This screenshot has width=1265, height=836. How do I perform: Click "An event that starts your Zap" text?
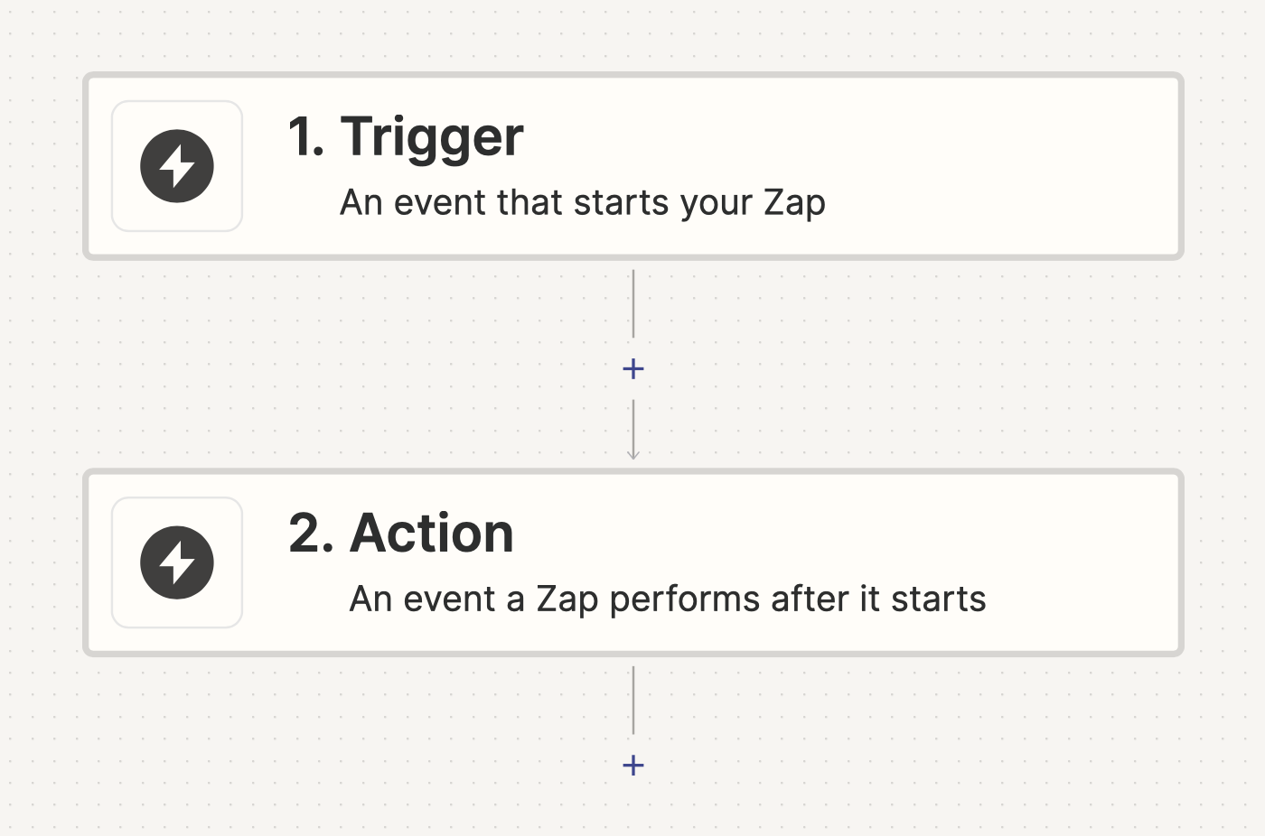point(583,203)
